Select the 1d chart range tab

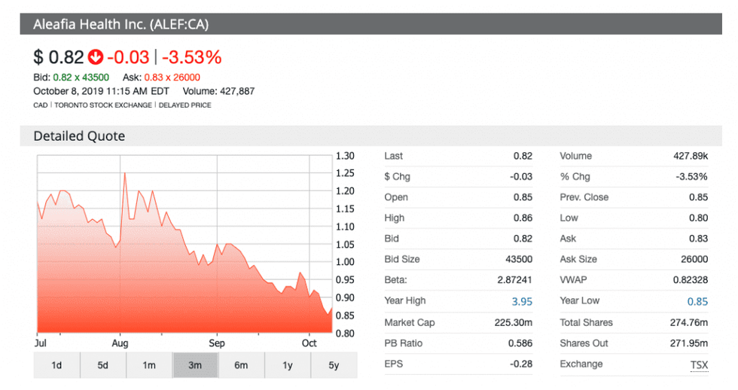(56, 365)
